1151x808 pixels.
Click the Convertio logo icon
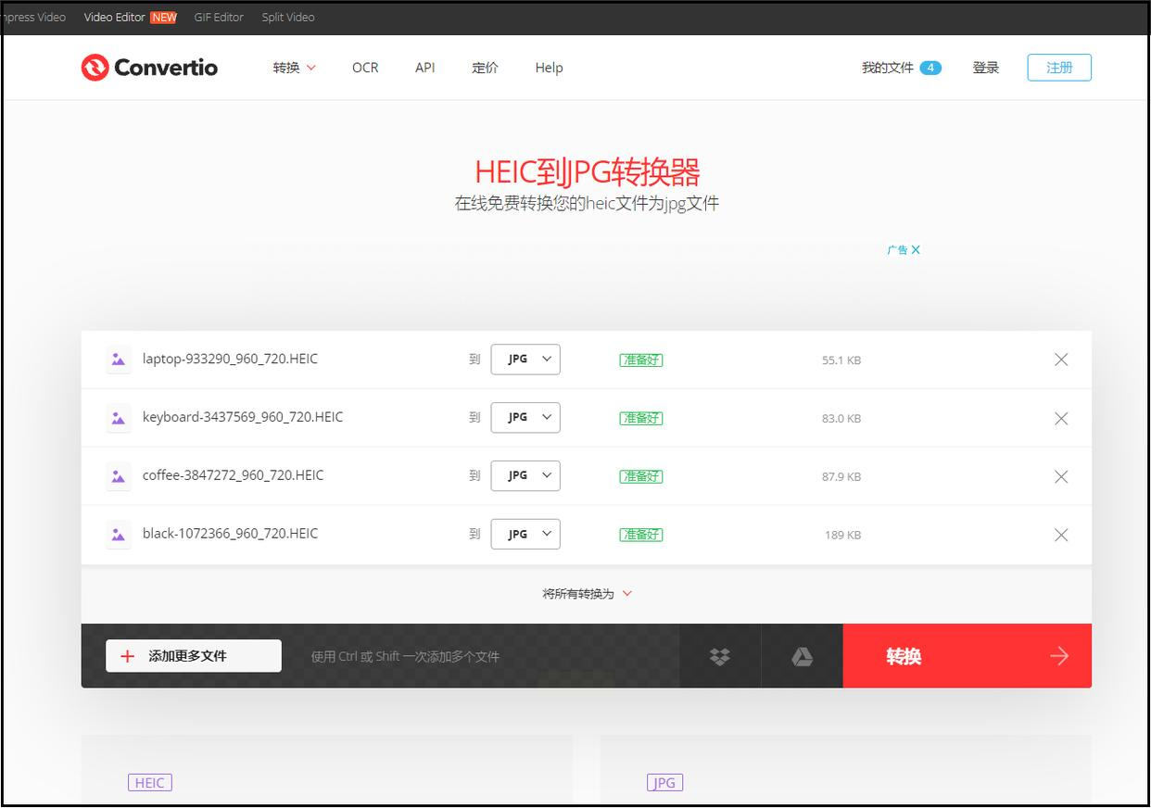(x=95, y=68)
